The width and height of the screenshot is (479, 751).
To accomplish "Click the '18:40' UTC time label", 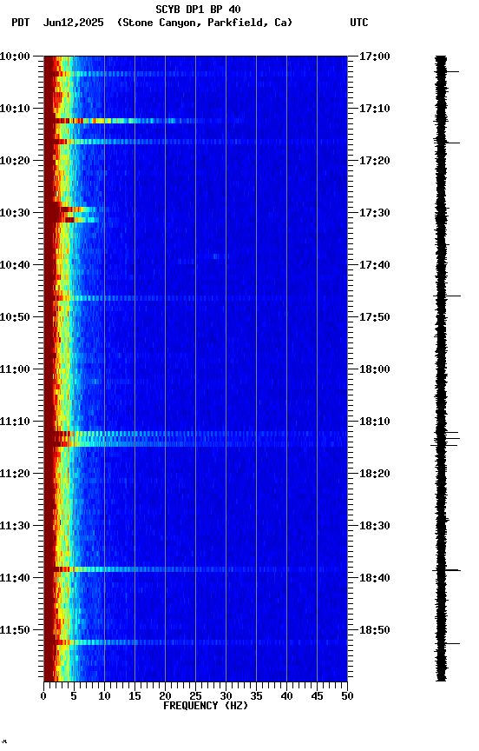I will [x=375, y=579].
